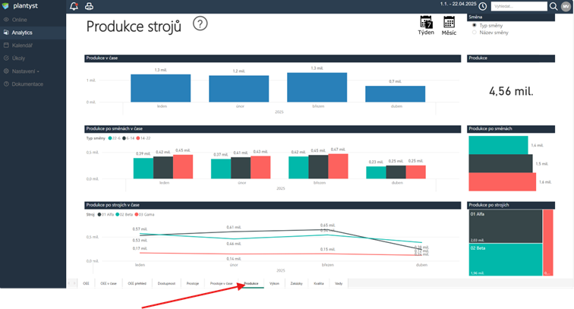Screen dimensions: 574x309
Task: Open the notifications bell icon
Action: (74, 6)
